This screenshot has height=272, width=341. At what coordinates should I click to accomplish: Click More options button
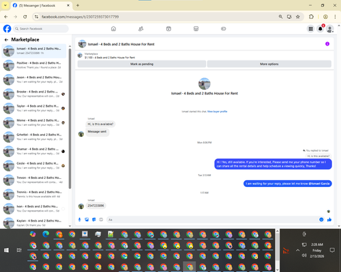269,64
